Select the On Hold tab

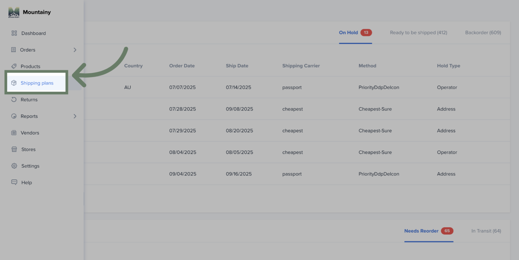pos(355,33)
